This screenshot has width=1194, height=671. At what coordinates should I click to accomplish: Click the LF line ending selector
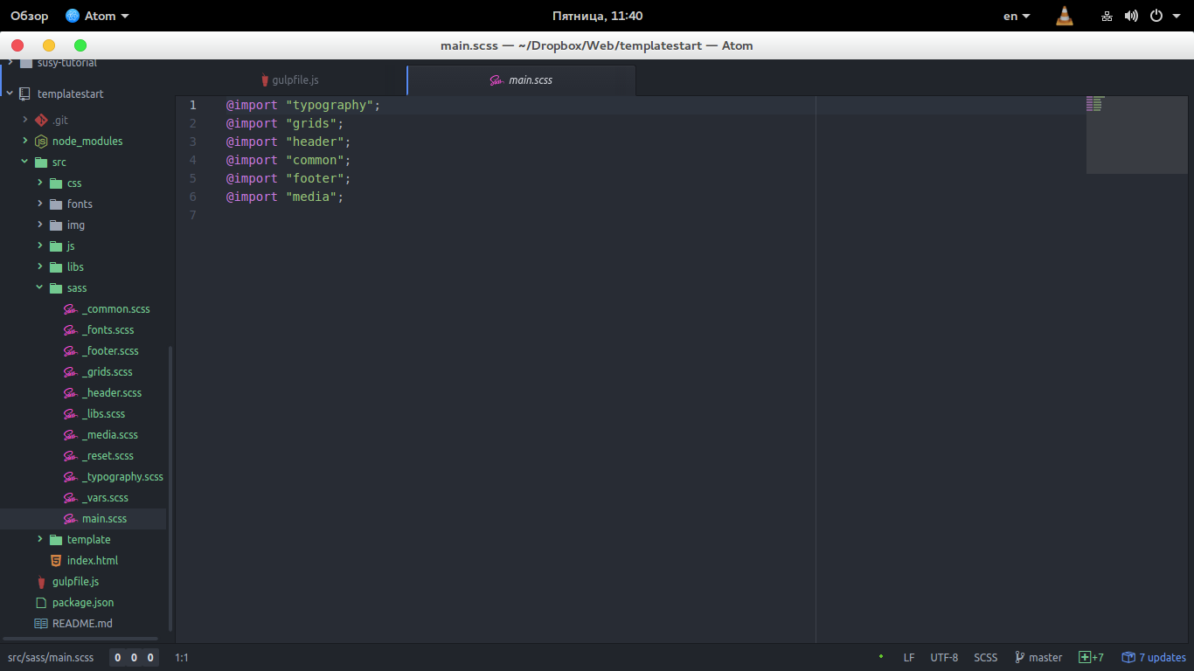909,657
